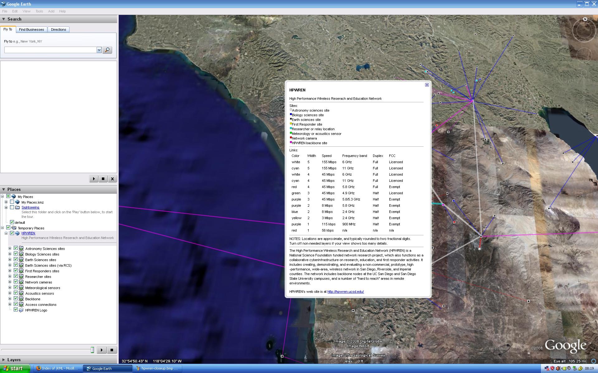
Task: Uncheck the Astronomy Sciences sites checkbox
Action: tap(16, 248)
